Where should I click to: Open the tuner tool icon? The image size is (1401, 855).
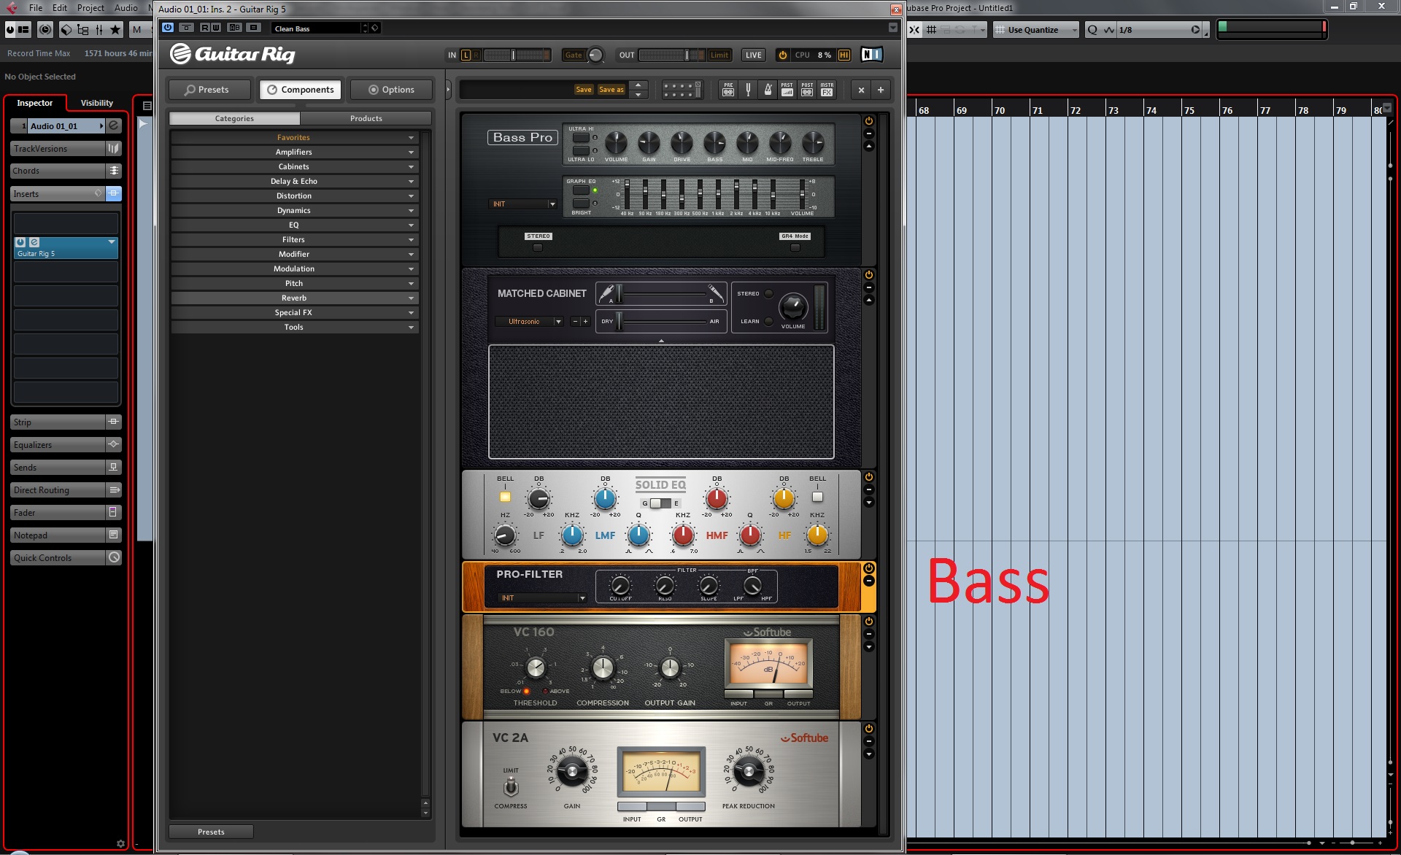[748, 90]
